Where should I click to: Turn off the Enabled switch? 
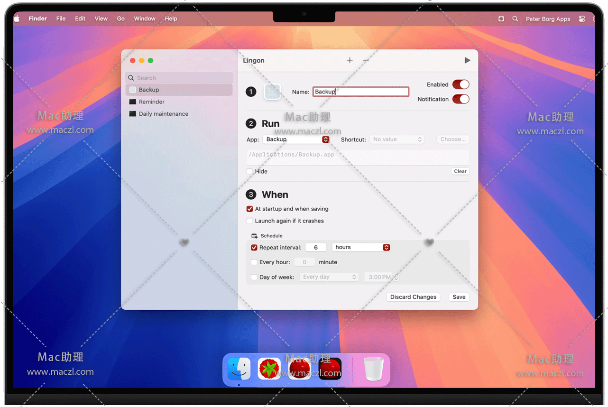pyautogui.click(x=461, y=84)
